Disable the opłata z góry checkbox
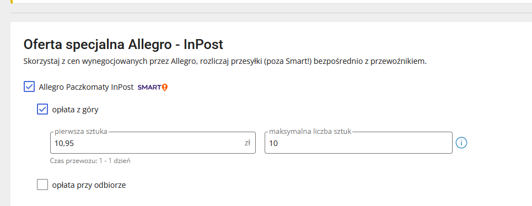 (42, 109)
